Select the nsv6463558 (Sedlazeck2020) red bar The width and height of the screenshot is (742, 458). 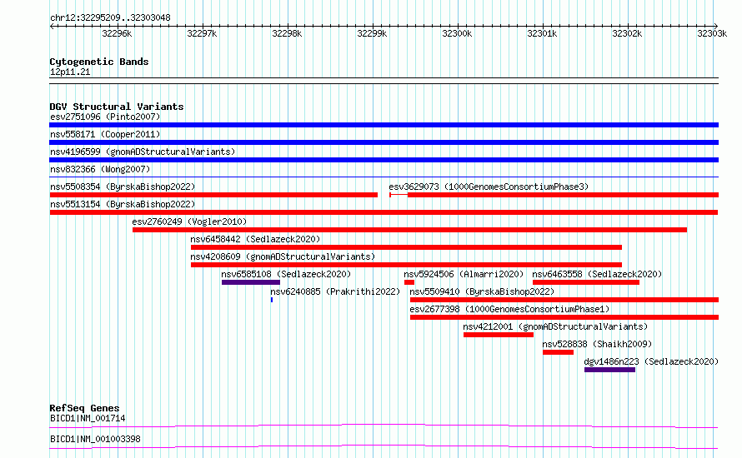pyautogui.click(x=586, y=282)
